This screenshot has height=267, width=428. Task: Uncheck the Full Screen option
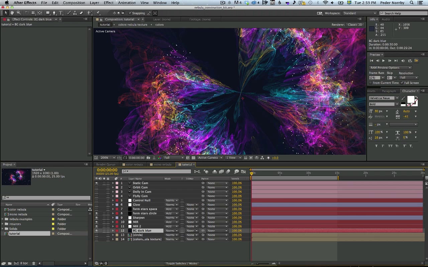[x=402, y=83]
